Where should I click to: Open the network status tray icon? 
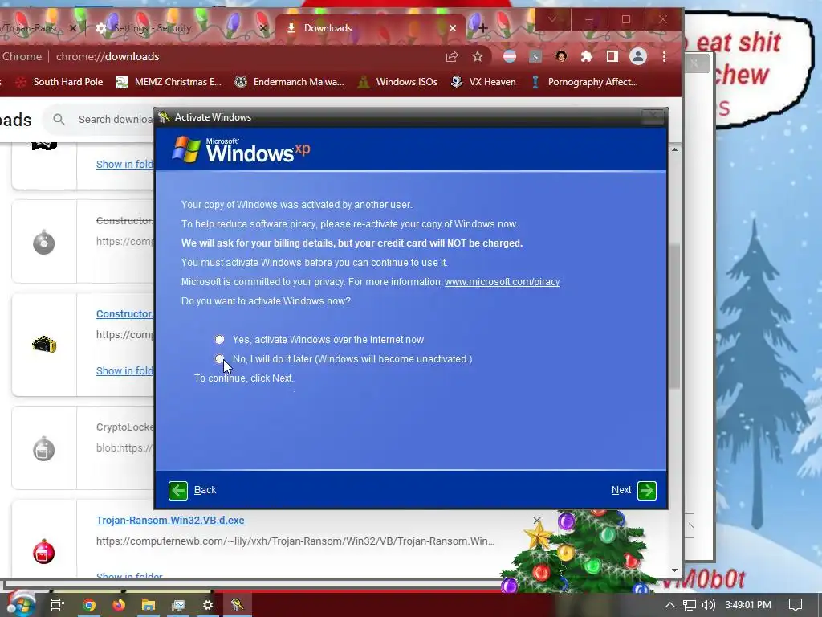tap(690, 605)
